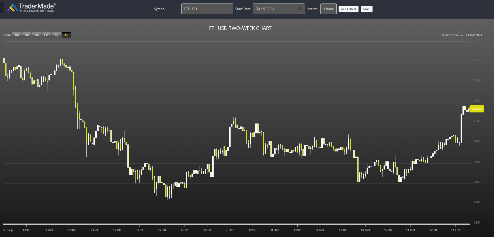Click the Zoom label text

click(x=7, y=35)
